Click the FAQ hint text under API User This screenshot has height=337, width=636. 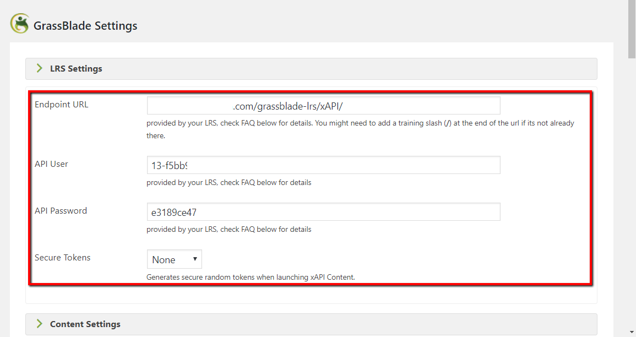coord(229,182)
